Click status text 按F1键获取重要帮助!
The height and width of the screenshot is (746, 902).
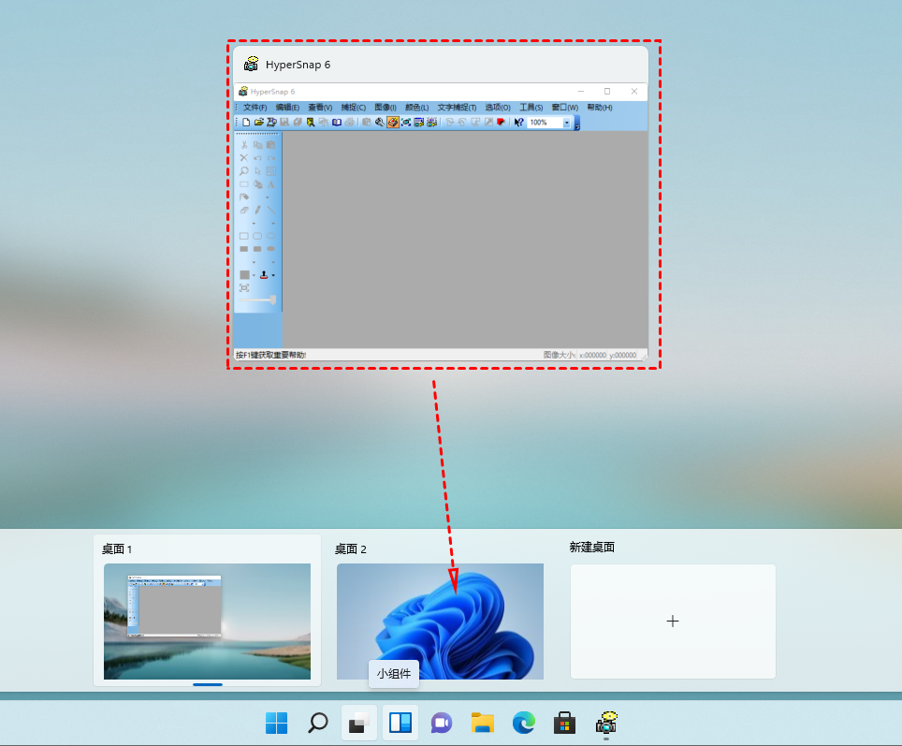click(271, 355)
